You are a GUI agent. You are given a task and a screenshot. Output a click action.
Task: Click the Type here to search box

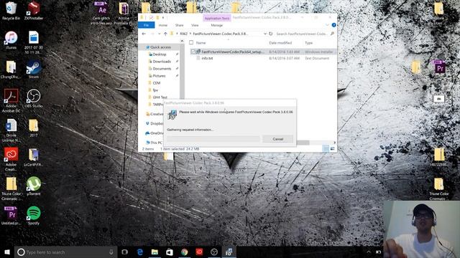(65, 252)
